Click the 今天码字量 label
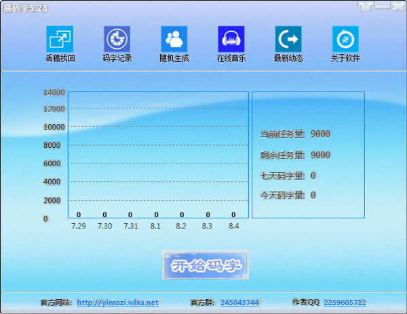Image resolution: width=407 pixels, height=314 pixels. coord(282,195)
